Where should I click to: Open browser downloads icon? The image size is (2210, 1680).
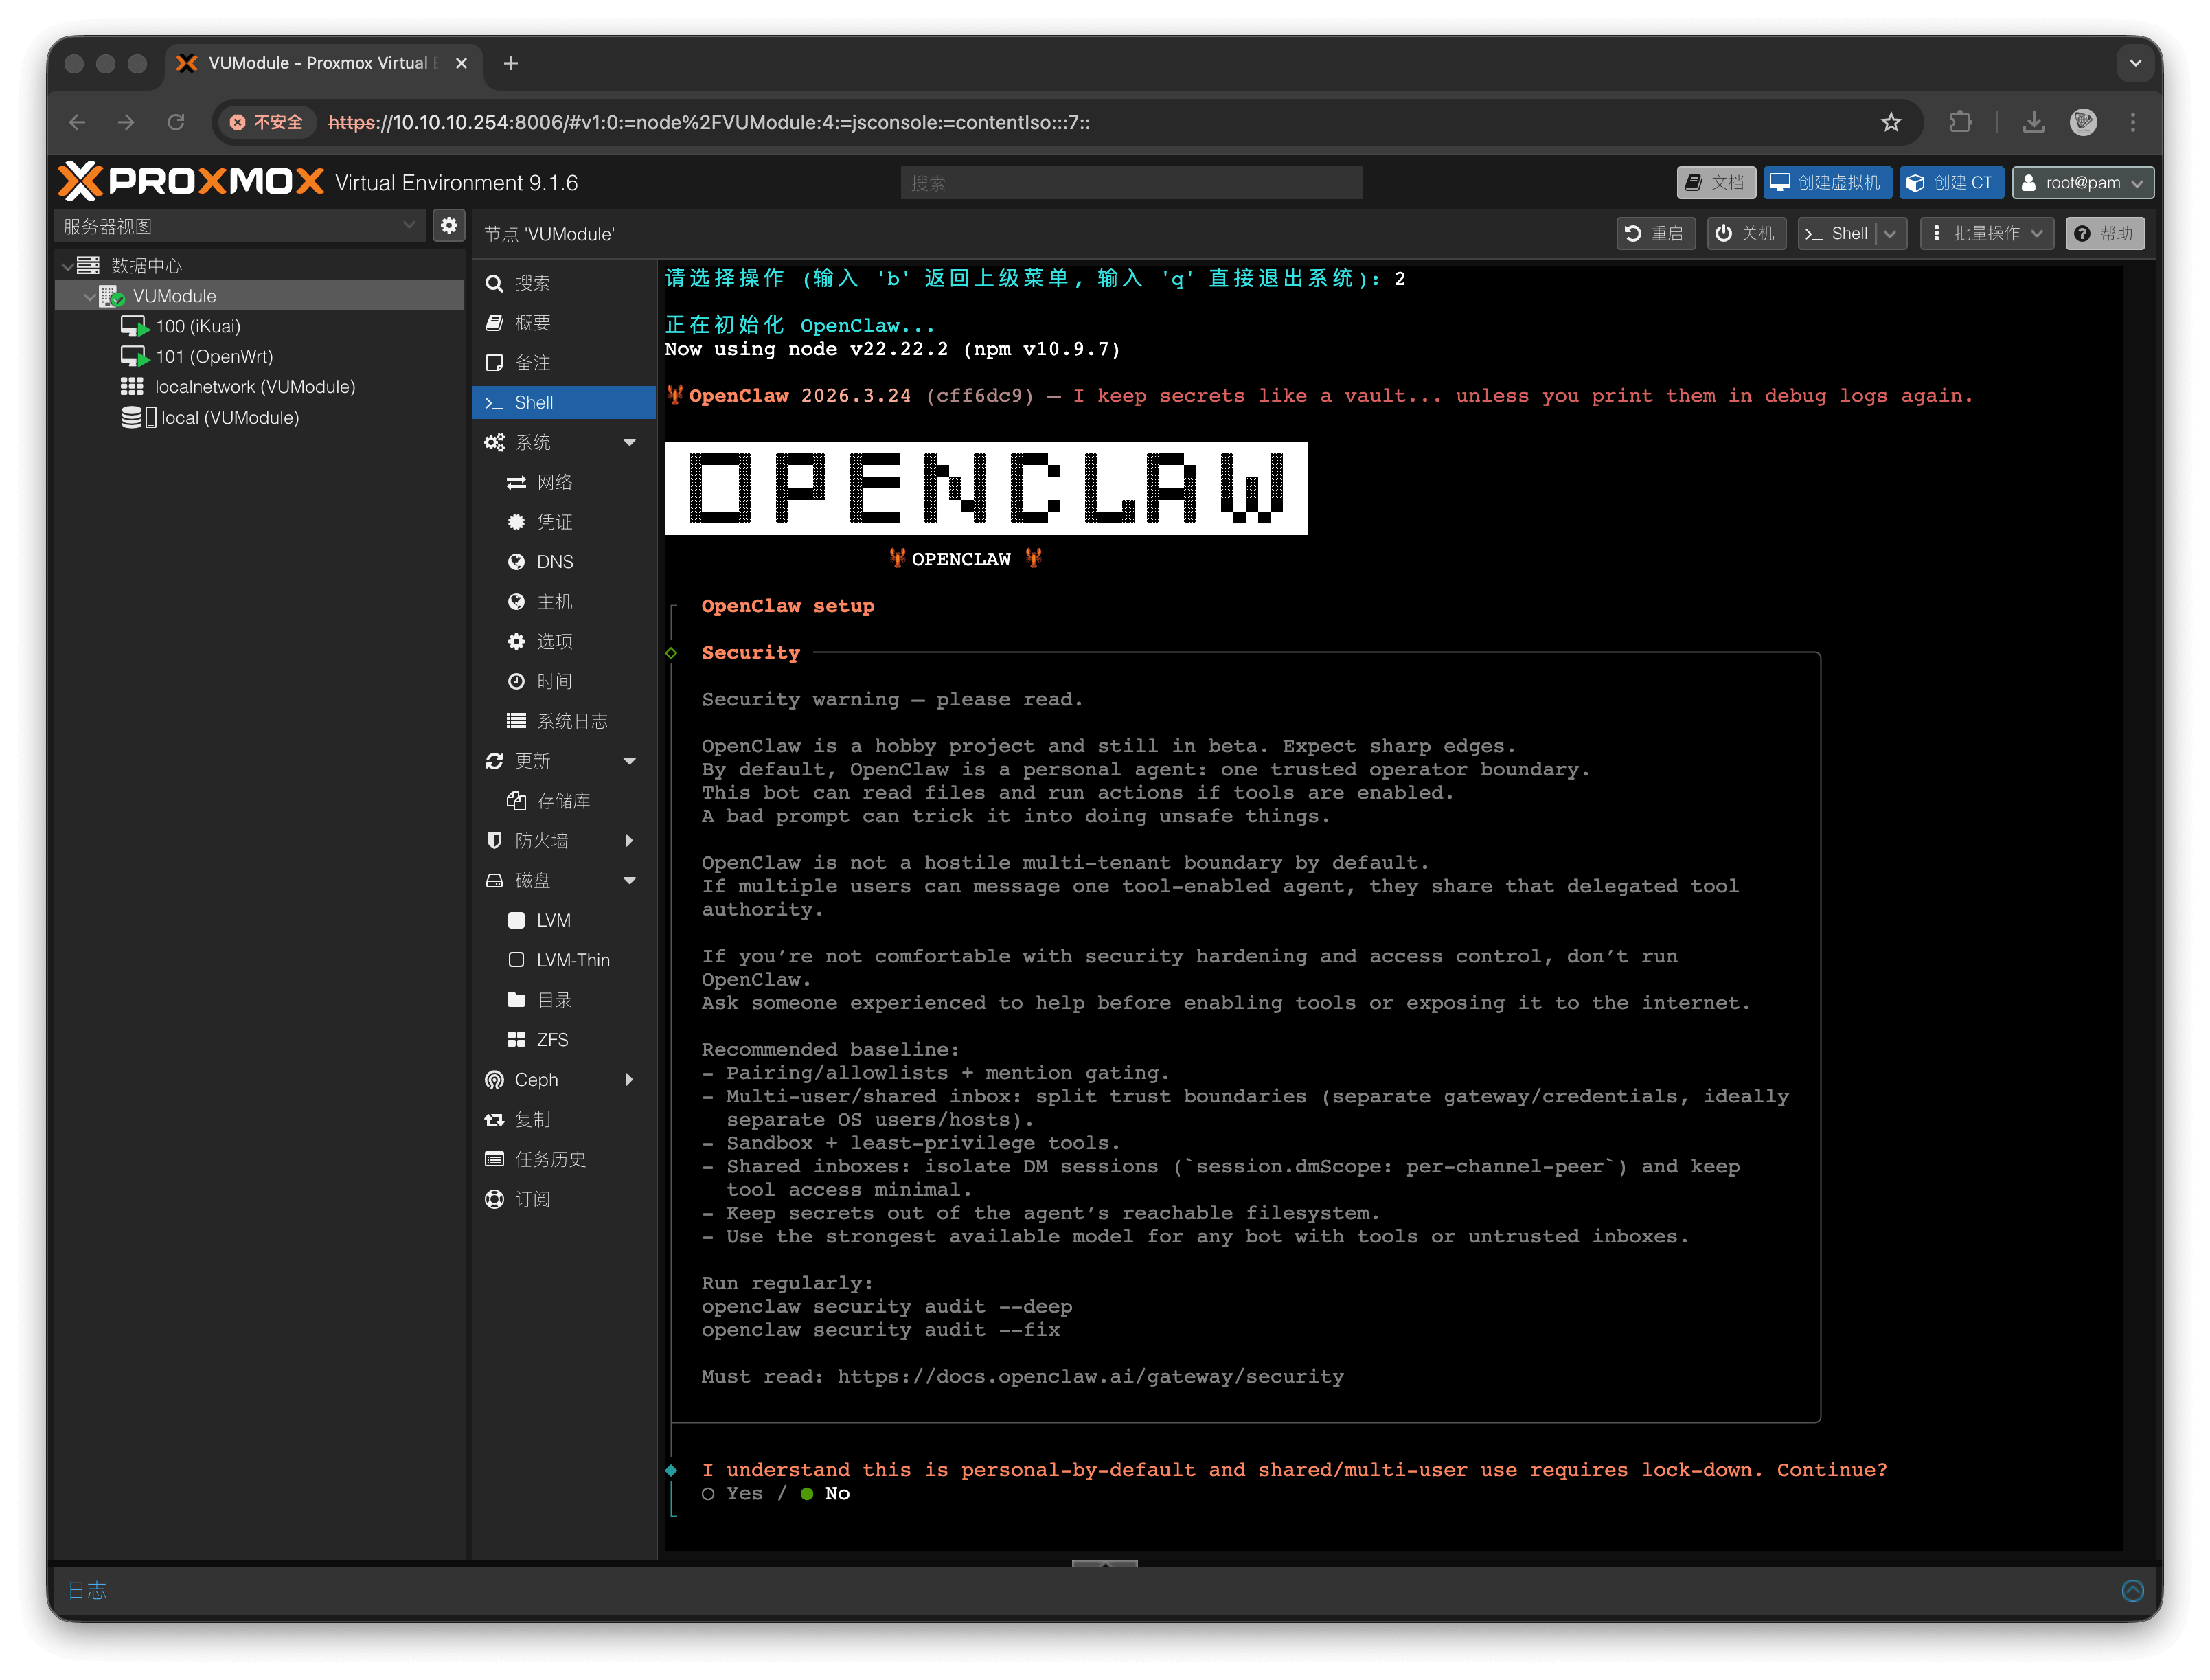click(2033, 122)
